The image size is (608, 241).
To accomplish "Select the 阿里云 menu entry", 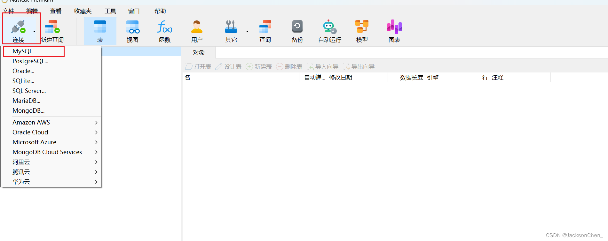I will pos(51,162).
